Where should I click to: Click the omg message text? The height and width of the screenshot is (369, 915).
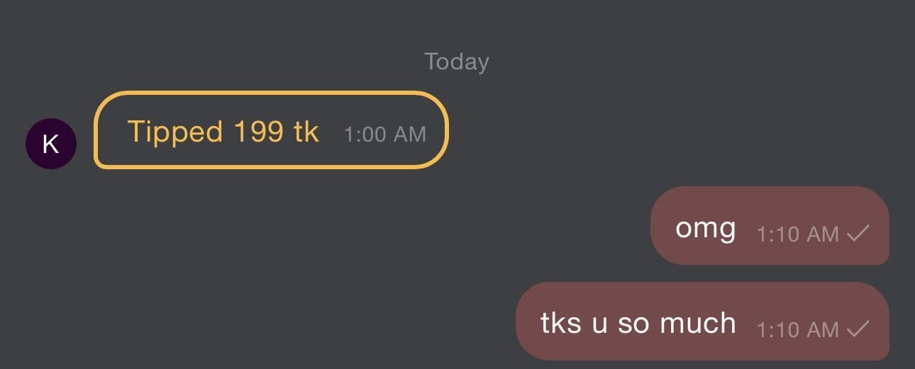click(x=705, y=229)
